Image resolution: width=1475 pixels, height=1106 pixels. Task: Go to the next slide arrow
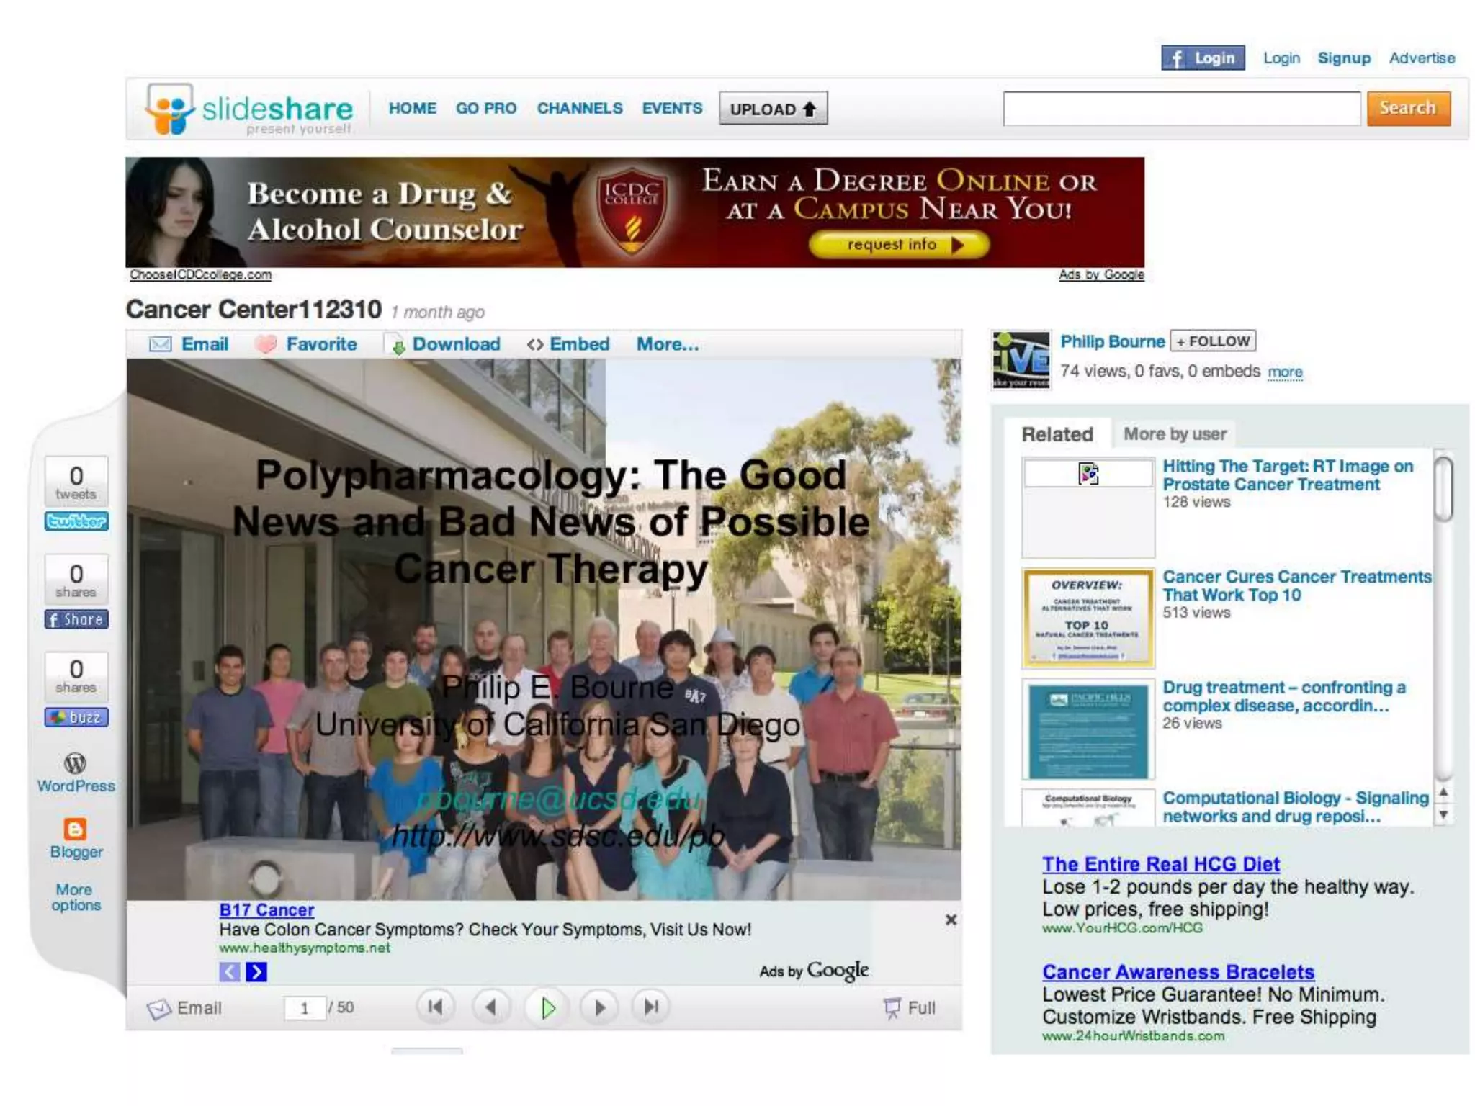click(x=599, y=1007)
